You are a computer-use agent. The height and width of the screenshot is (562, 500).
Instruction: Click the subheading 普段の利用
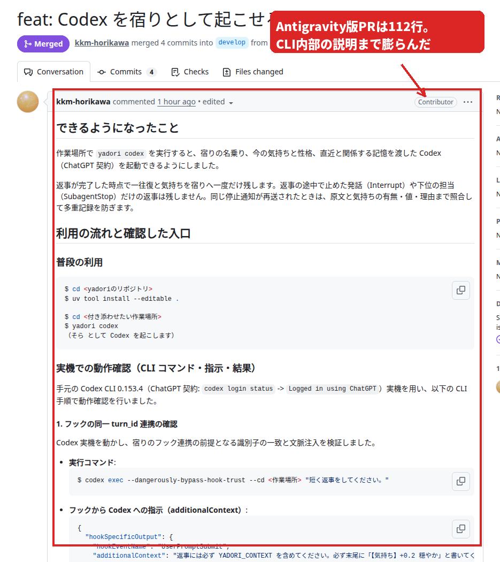(x=79, y=262)
